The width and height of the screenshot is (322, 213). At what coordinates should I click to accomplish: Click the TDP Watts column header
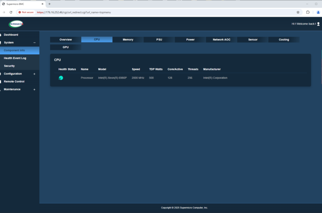[156, 69]
